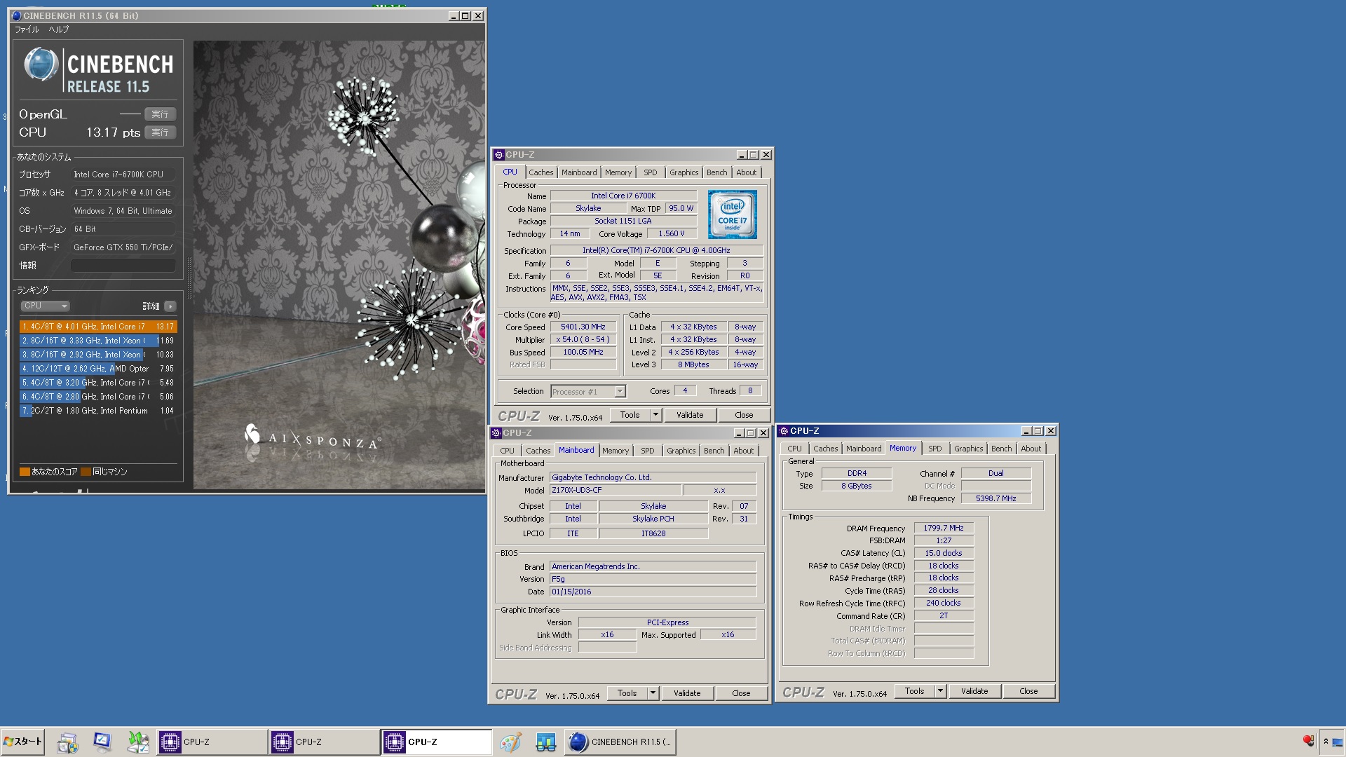Select ranking row 3 Intel Xeon 10.33
Image resolution: width=1346 pixels, height=757 pixels.
tap(98, 355)
